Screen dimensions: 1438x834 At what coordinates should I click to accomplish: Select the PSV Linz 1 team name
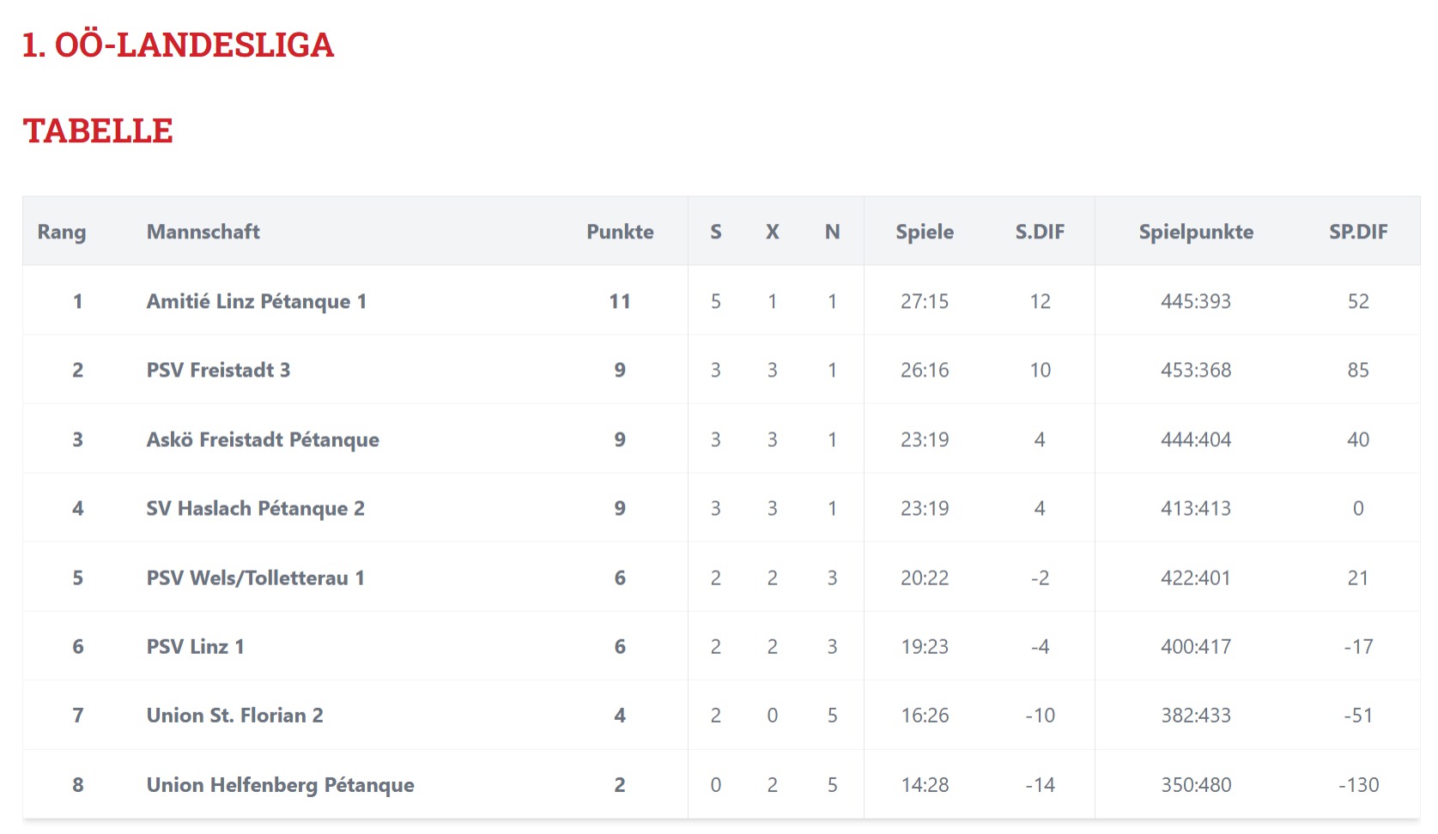pos(195,646)
